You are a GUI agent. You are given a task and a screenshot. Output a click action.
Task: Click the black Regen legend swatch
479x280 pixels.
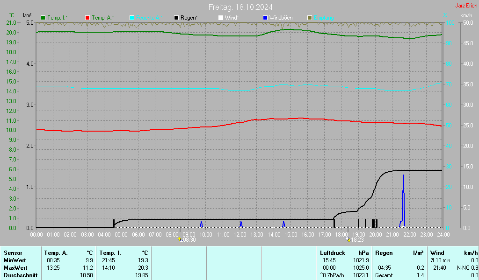[x=176, y=18]
